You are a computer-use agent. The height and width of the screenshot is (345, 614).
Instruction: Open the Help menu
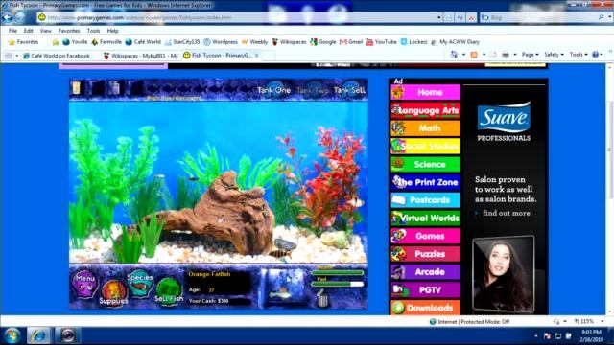tap(112, 31)
